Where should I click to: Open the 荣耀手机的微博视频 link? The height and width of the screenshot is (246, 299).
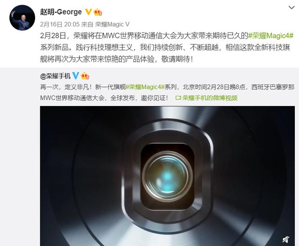click(210, 98)
